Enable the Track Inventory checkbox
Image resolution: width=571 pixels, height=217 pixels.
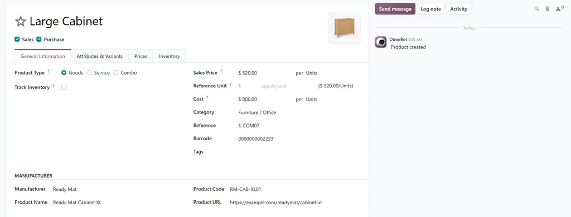(64, 87)
